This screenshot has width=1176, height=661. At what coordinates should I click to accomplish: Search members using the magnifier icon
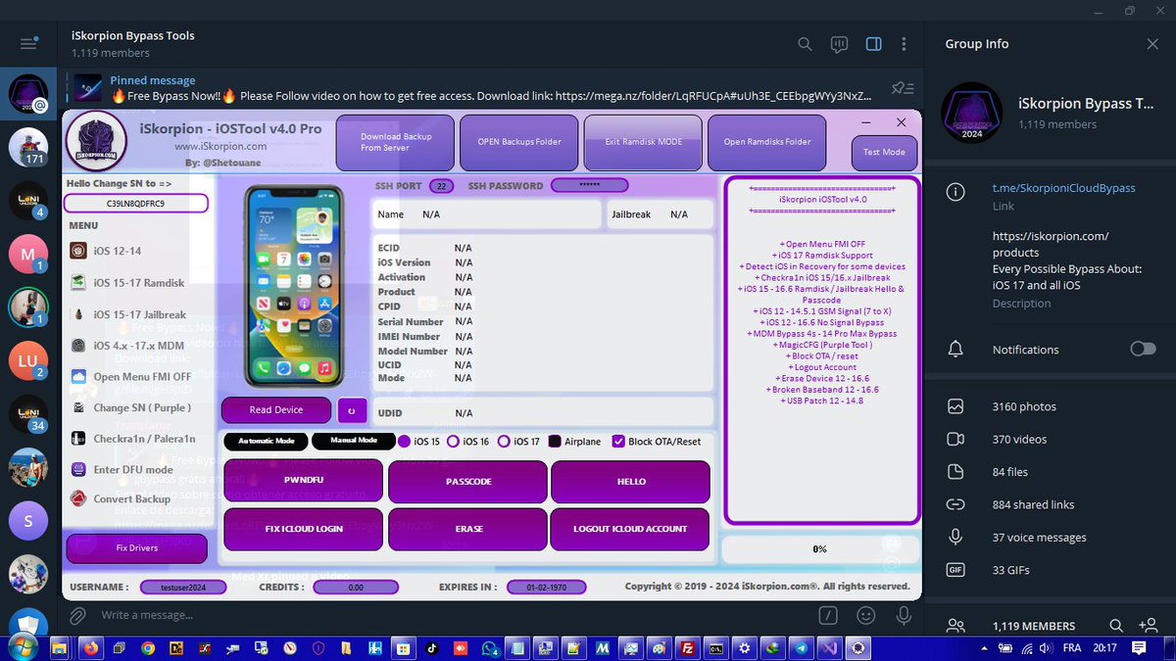pos(1115,626)
